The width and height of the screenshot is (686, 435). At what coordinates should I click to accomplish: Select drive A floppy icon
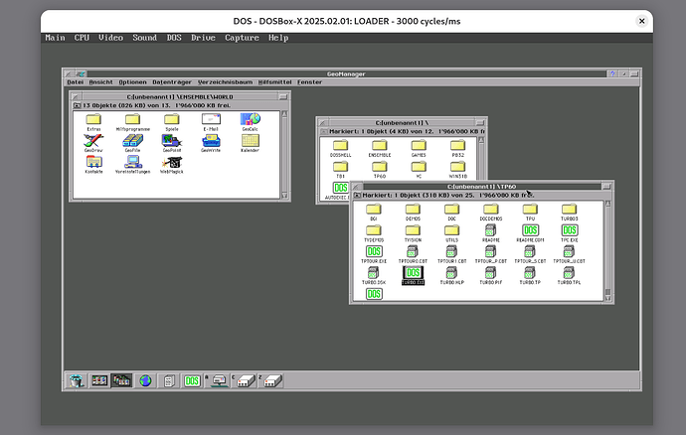tap(217, 380)
